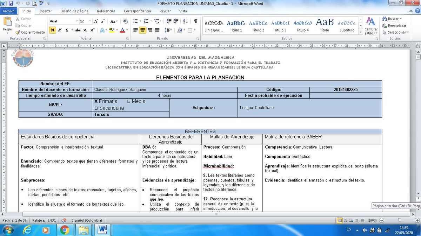
Task: Open font name Arial dropdown
Action: (77, 21)
